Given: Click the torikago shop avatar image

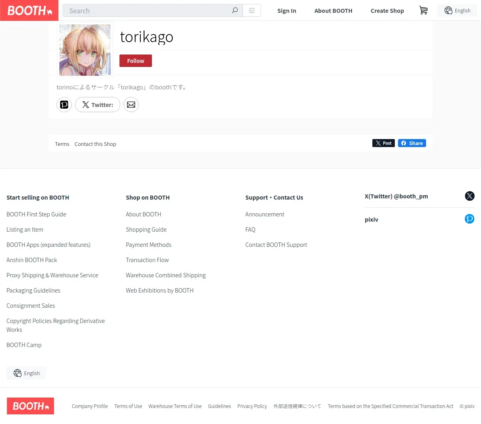Looking at the screenshot, I should 85,50.
